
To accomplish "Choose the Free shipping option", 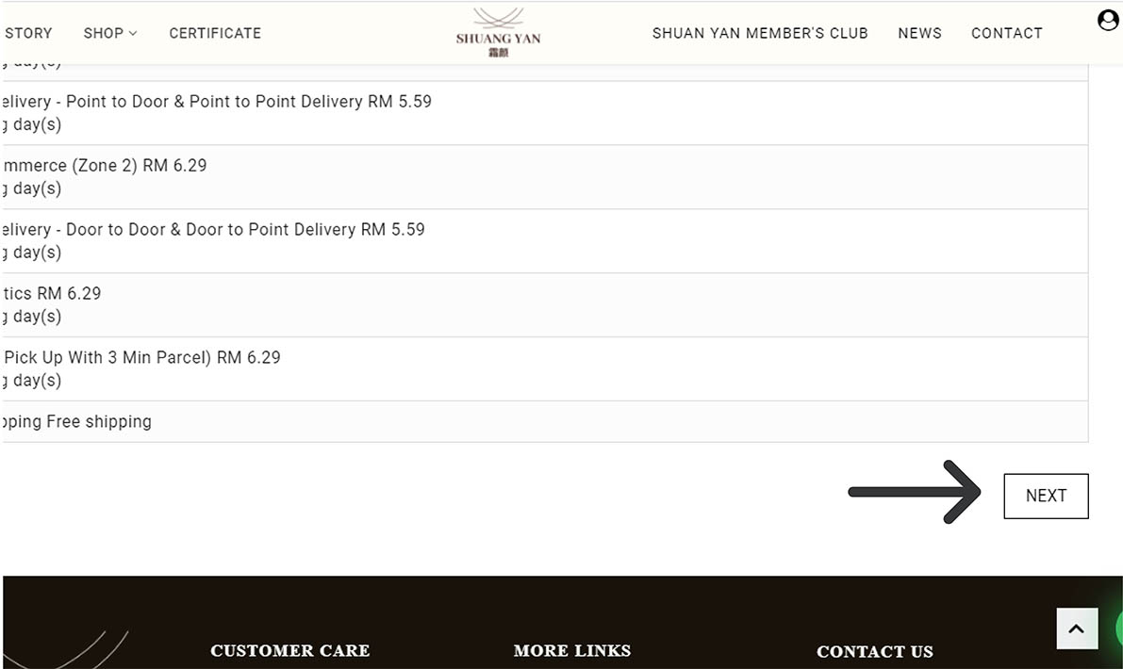I will (x=77, y=421).
